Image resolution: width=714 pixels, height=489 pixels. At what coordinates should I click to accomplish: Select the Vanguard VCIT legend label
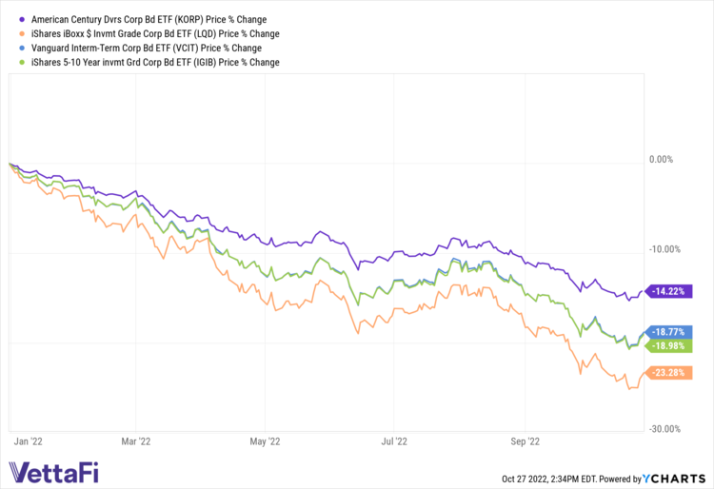point(145,48)
